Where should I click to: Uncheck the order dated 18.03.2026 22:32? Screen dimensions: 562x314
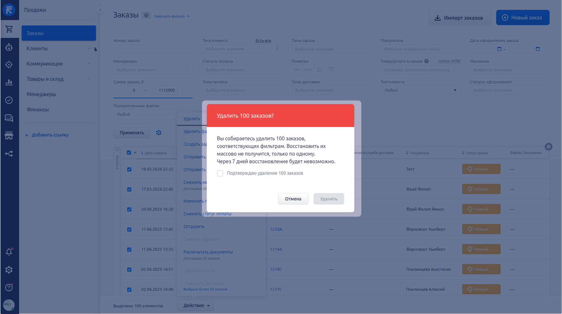(x=129, y=169)
